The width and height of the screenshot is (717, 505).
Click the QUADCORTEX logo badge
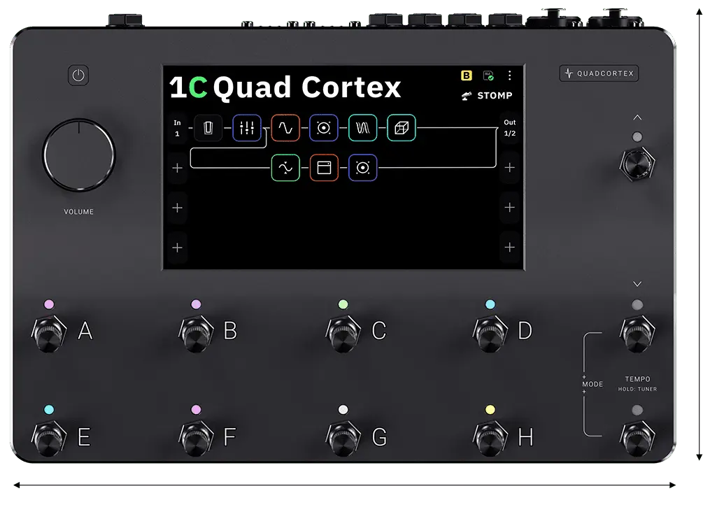[599, 73]
